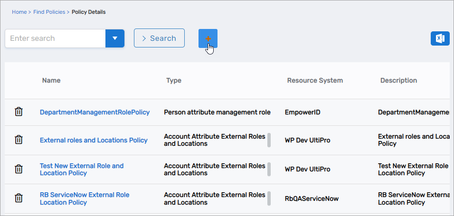Remove Test New External Role policy via trash icon
This screenshot has height=216, width=454.
(19, 169)
